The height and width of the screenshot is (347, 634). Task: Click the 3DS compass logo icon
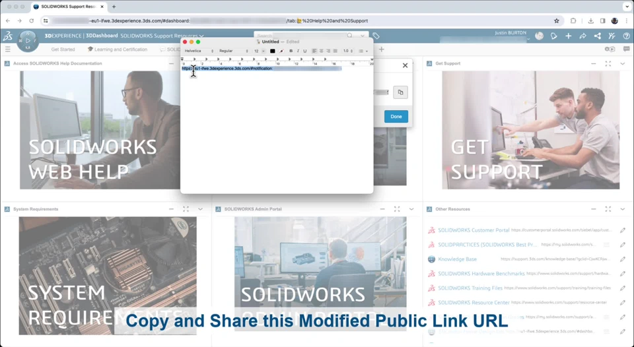pos(8,36)
